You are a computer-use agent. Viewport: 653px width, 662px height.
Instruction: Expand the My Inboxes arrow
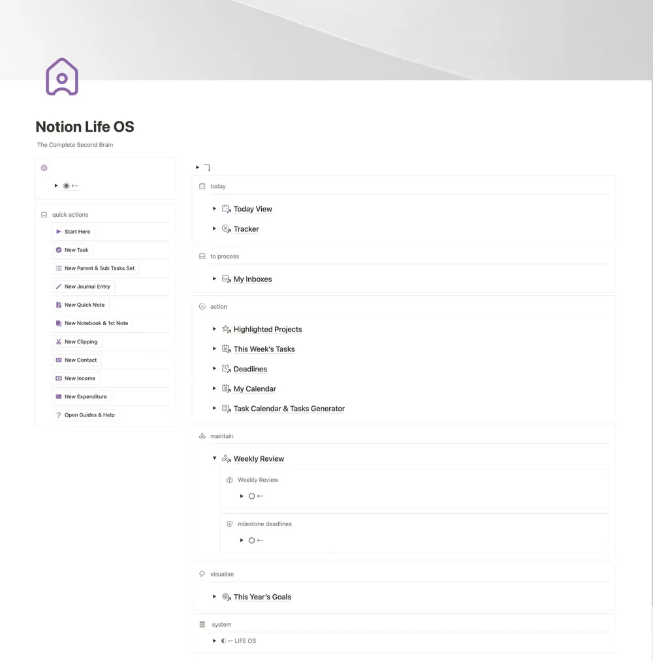coord(214,279)
